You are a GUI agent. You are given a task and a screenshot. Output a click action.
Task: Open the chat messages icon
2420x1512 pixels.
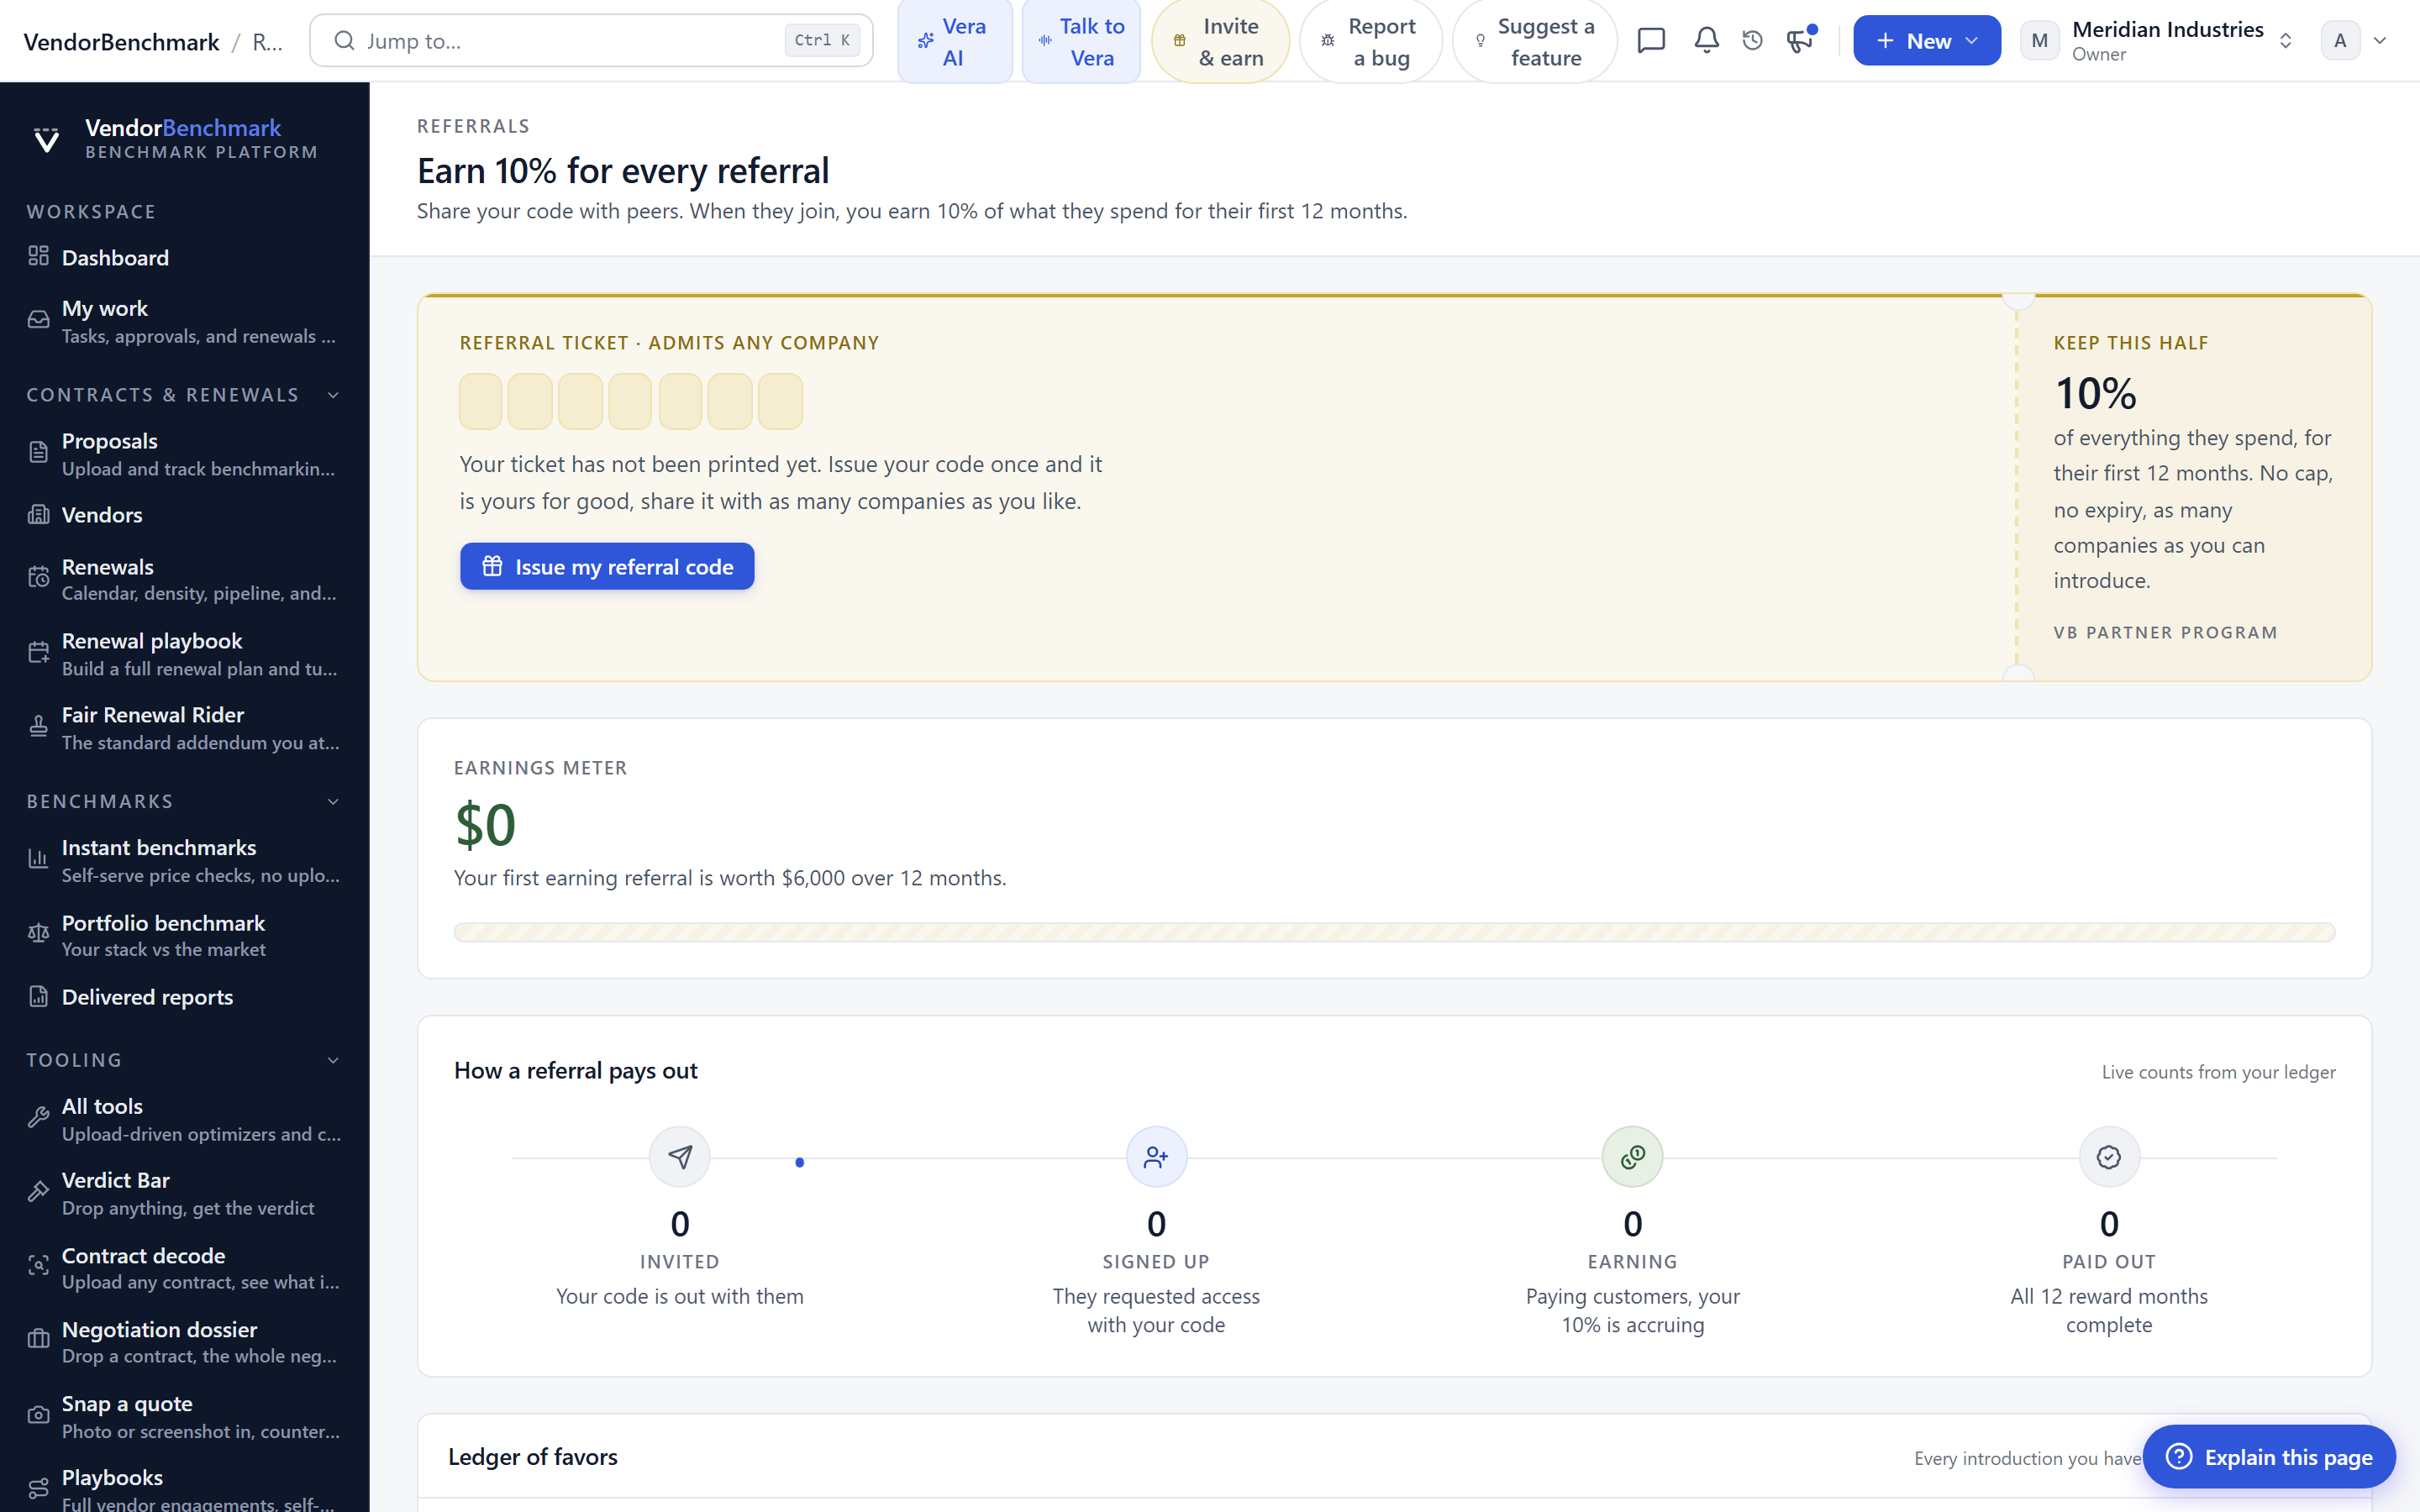1651,41
